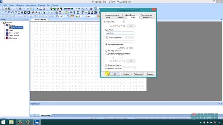
Task: Select the Название по дате radio option
Action: (x=106, y=65)
